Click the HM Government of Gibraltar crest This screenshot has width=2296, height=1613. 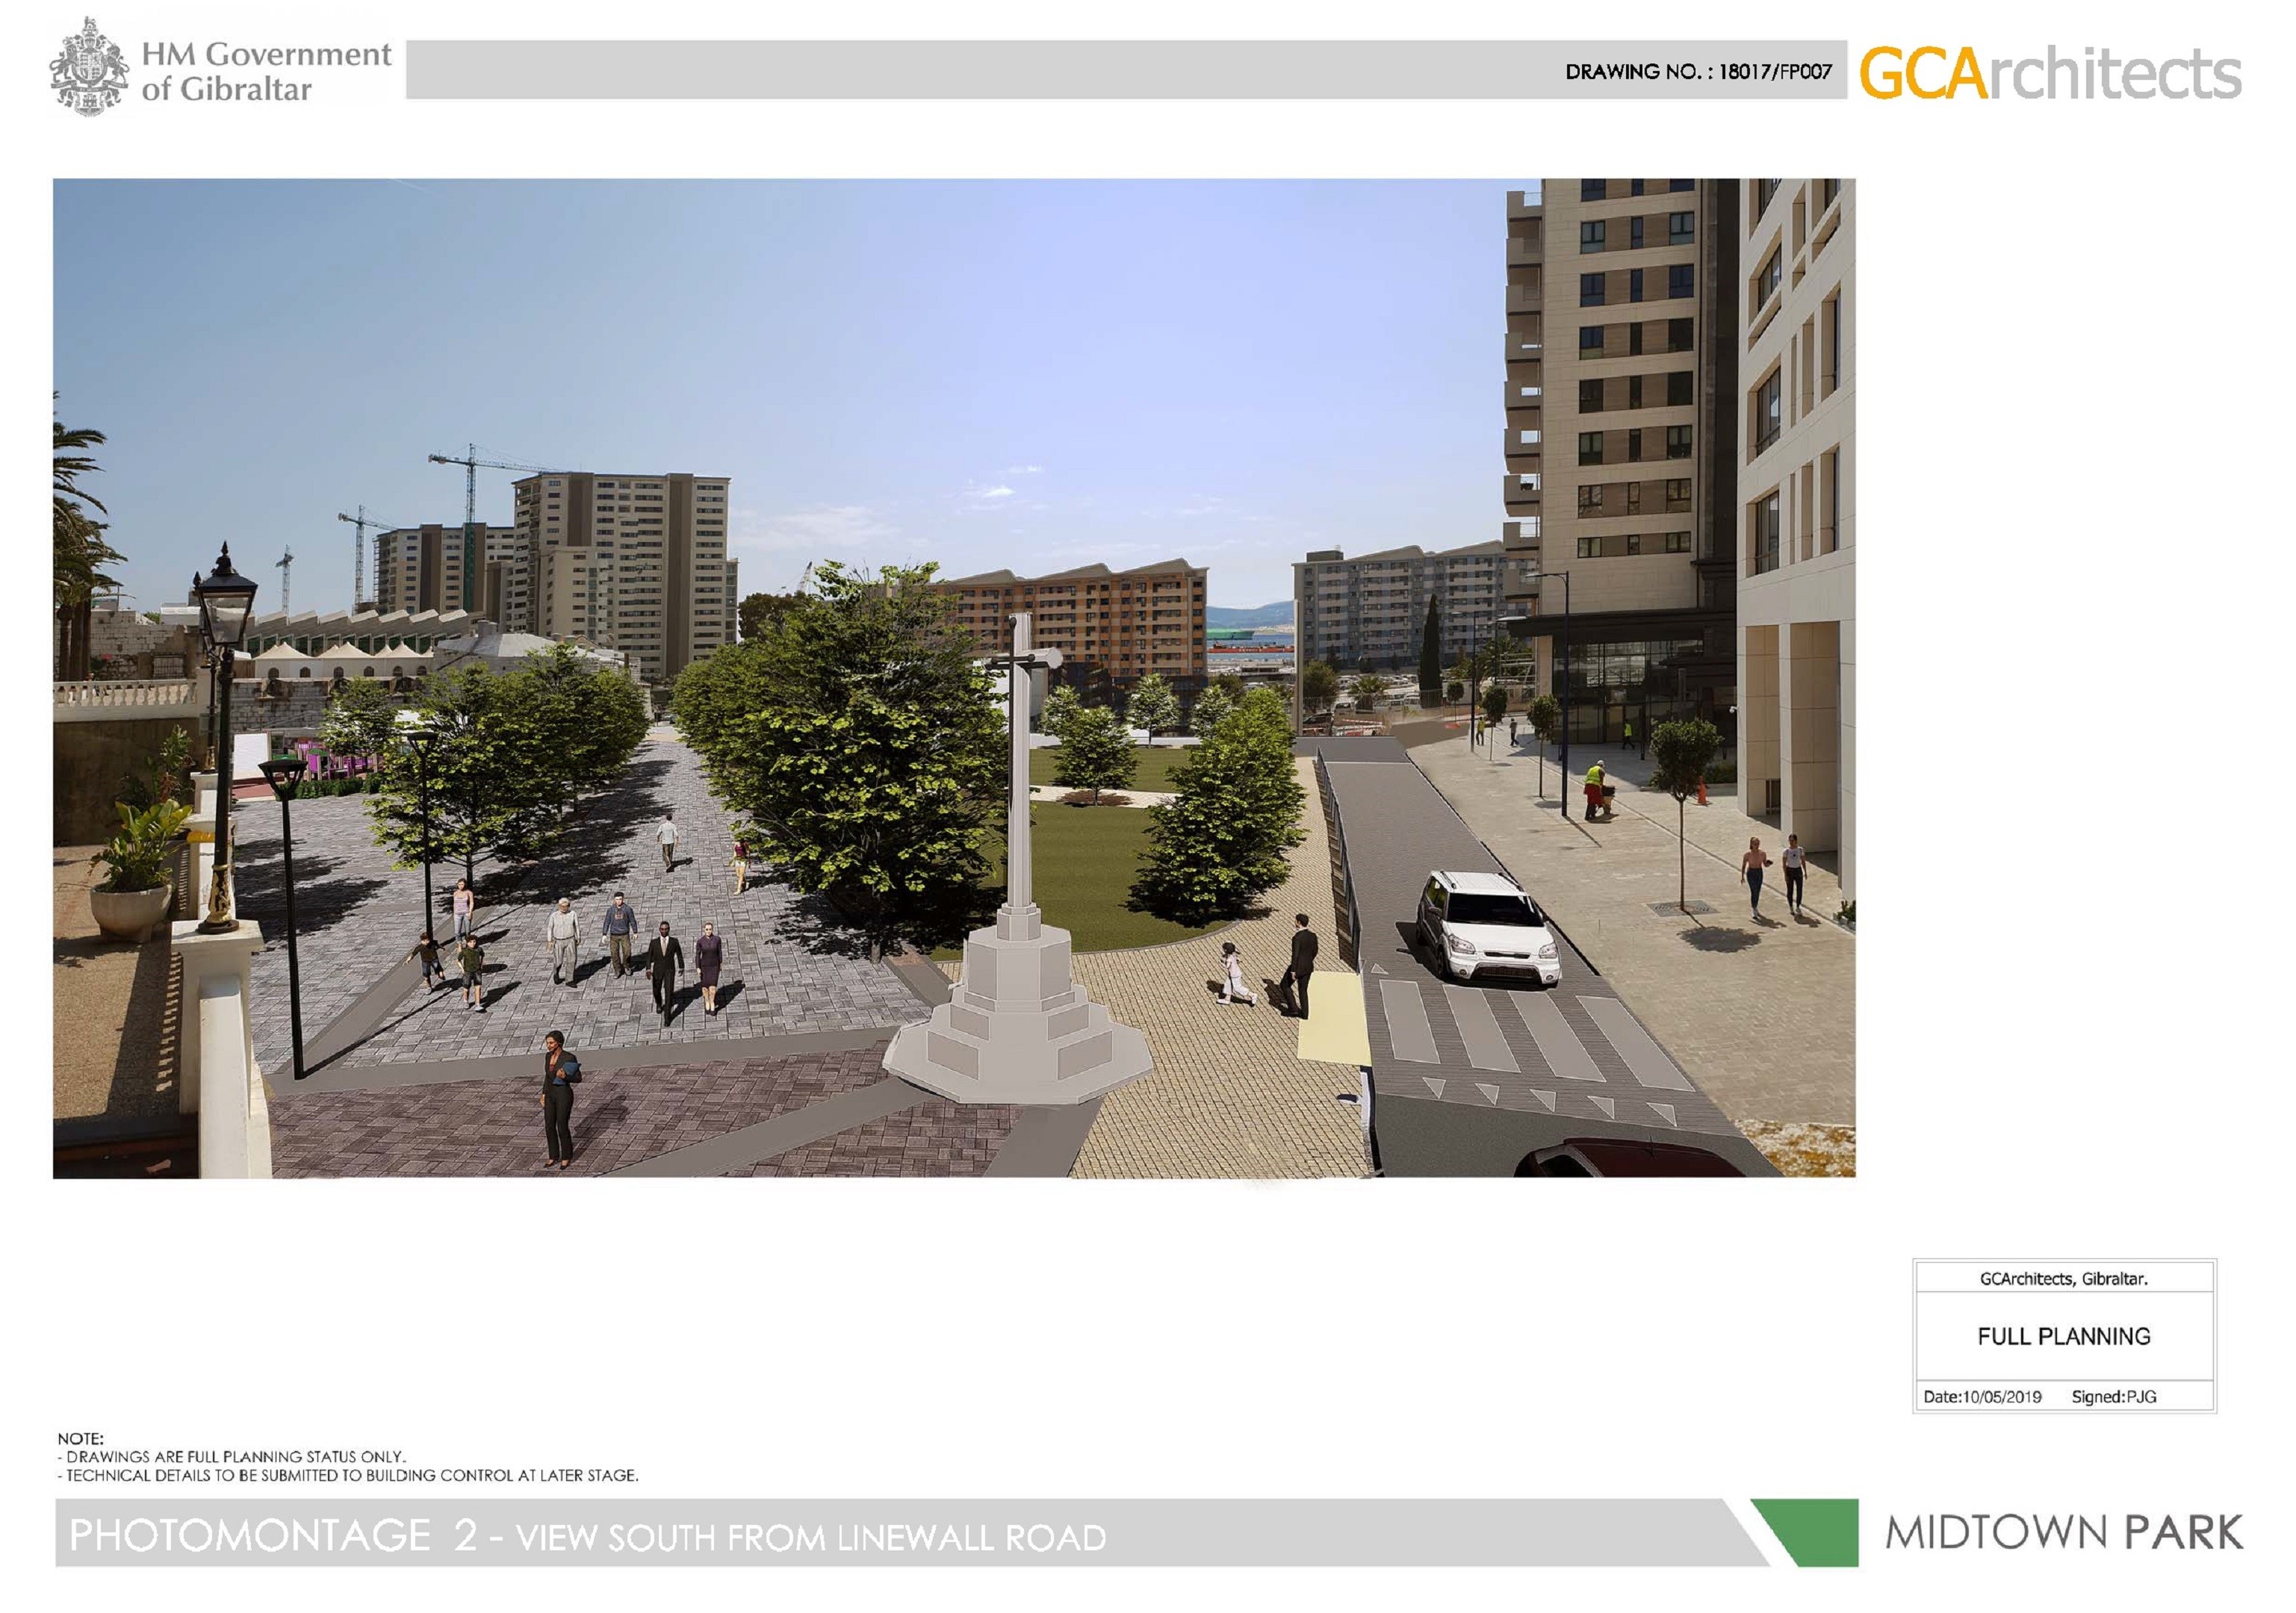point(90,67)
